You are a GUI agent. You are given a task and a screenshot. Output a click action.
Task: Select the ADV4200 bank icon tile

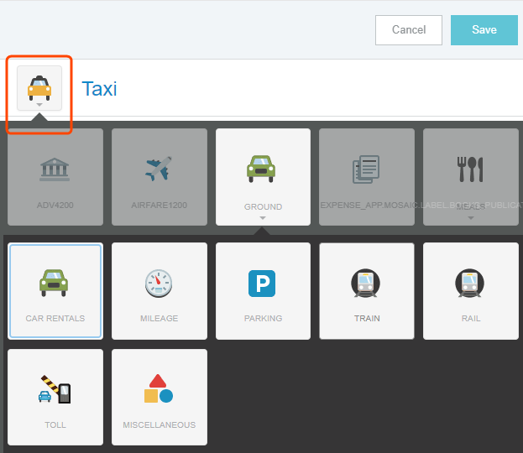(x=55, y=176)
